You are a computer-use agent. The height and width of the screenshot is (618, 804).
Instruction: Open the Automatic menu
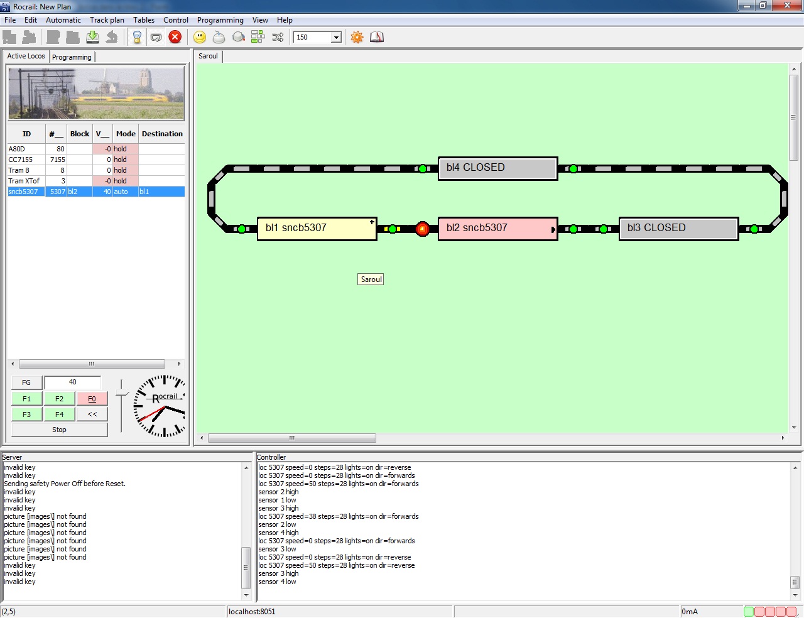point(63,20)
